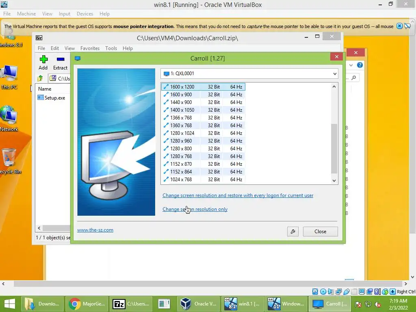Open This PC desktop icon
This screenshot has width=416, height=312.
(9, 77)
